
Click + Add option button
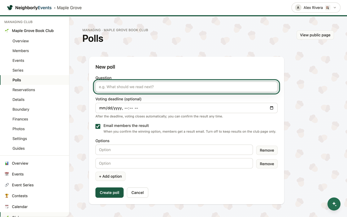110,176
